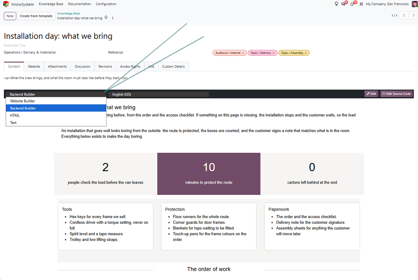Open the Backend Builder editor type dropdown
418x280 pixels.
tap(56, 94)
